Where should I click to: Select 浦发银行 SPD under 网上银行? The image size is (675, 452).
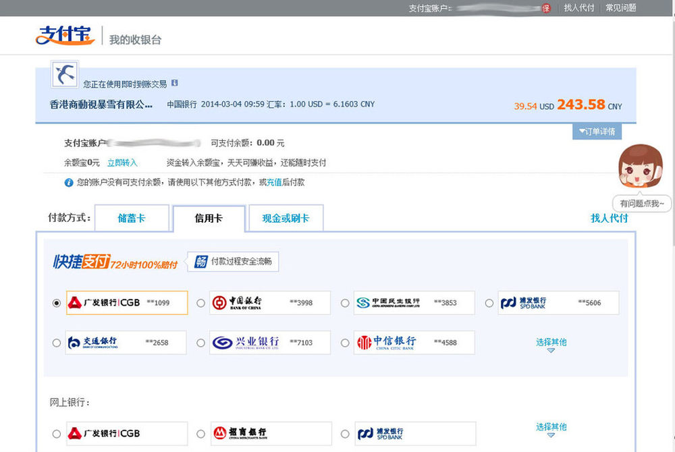click(x=345, y=434)
